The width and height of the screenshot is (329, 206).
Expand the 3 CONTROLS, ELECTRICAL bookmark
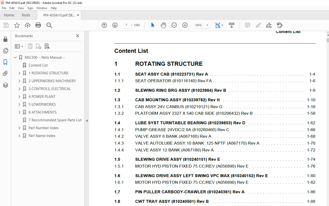(19, 89)
